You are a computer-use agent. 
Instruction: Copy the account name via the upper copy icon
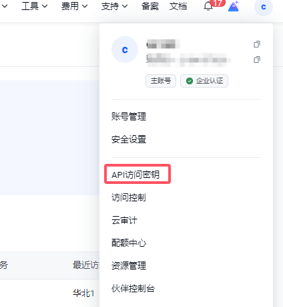257,44
